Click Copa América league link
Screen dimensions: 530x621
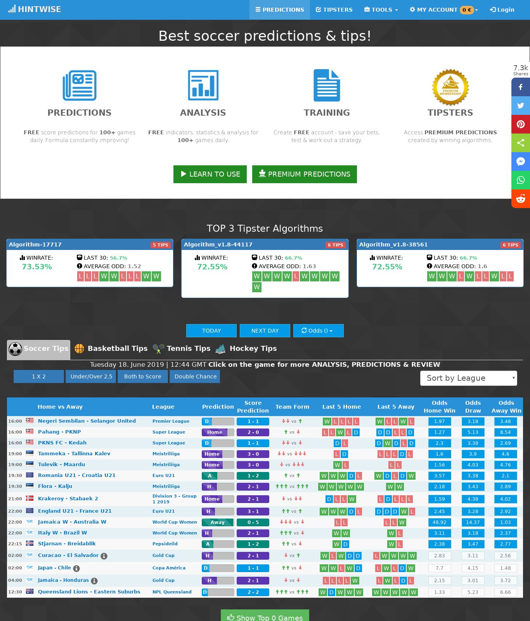click(169, 568)
